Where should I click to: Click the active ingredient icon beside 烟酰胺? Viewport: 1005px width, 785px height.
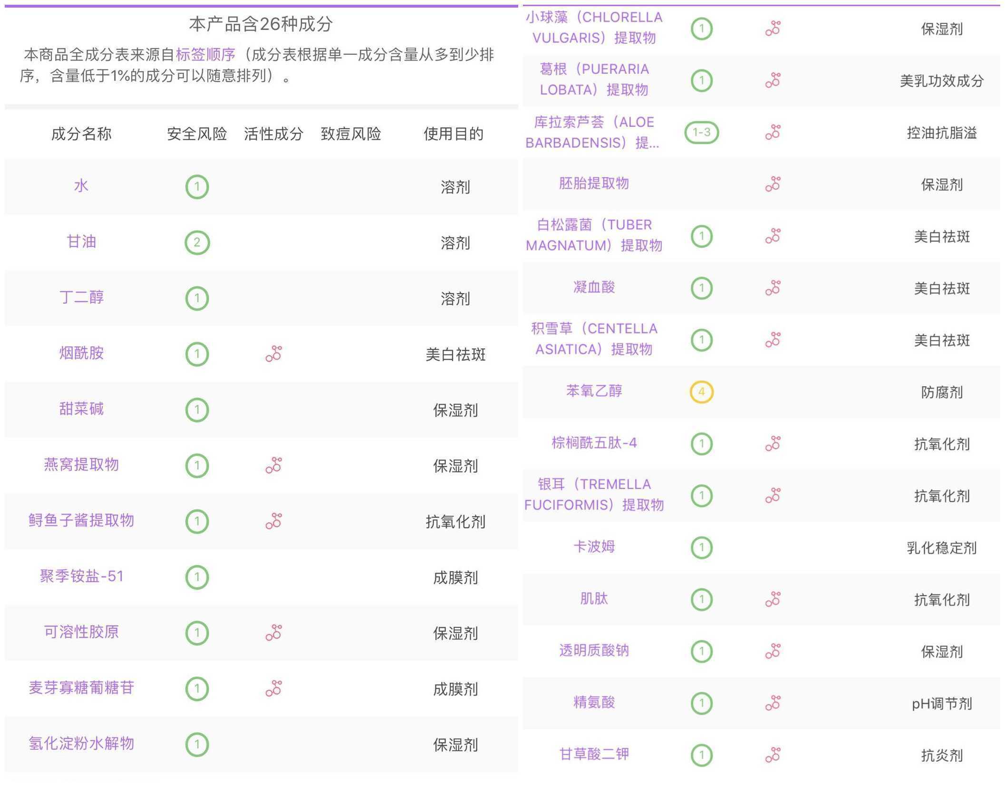273,354
